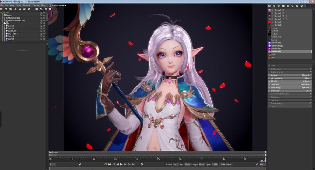Expand the Main material section
The width and height of the screenshot is (315, 170).
tap(269, 66)
